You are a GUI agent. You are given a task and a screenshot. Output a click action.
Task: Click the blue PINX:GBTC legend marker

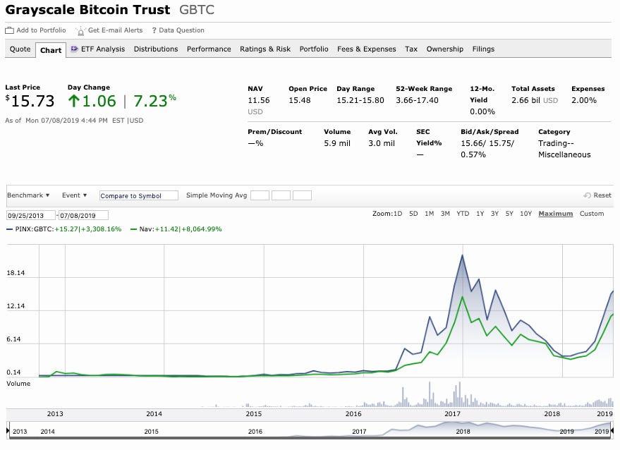pyautogui.click(x=10, y=229)
